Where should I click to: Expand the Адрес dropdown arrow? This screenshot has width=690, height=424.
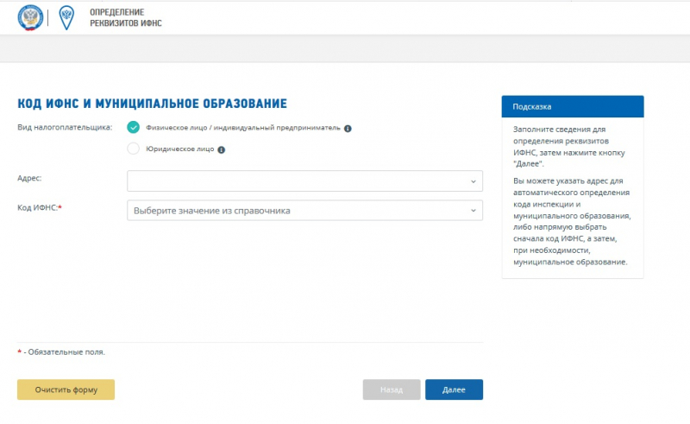pyautogui.click(x=473, y=181)
